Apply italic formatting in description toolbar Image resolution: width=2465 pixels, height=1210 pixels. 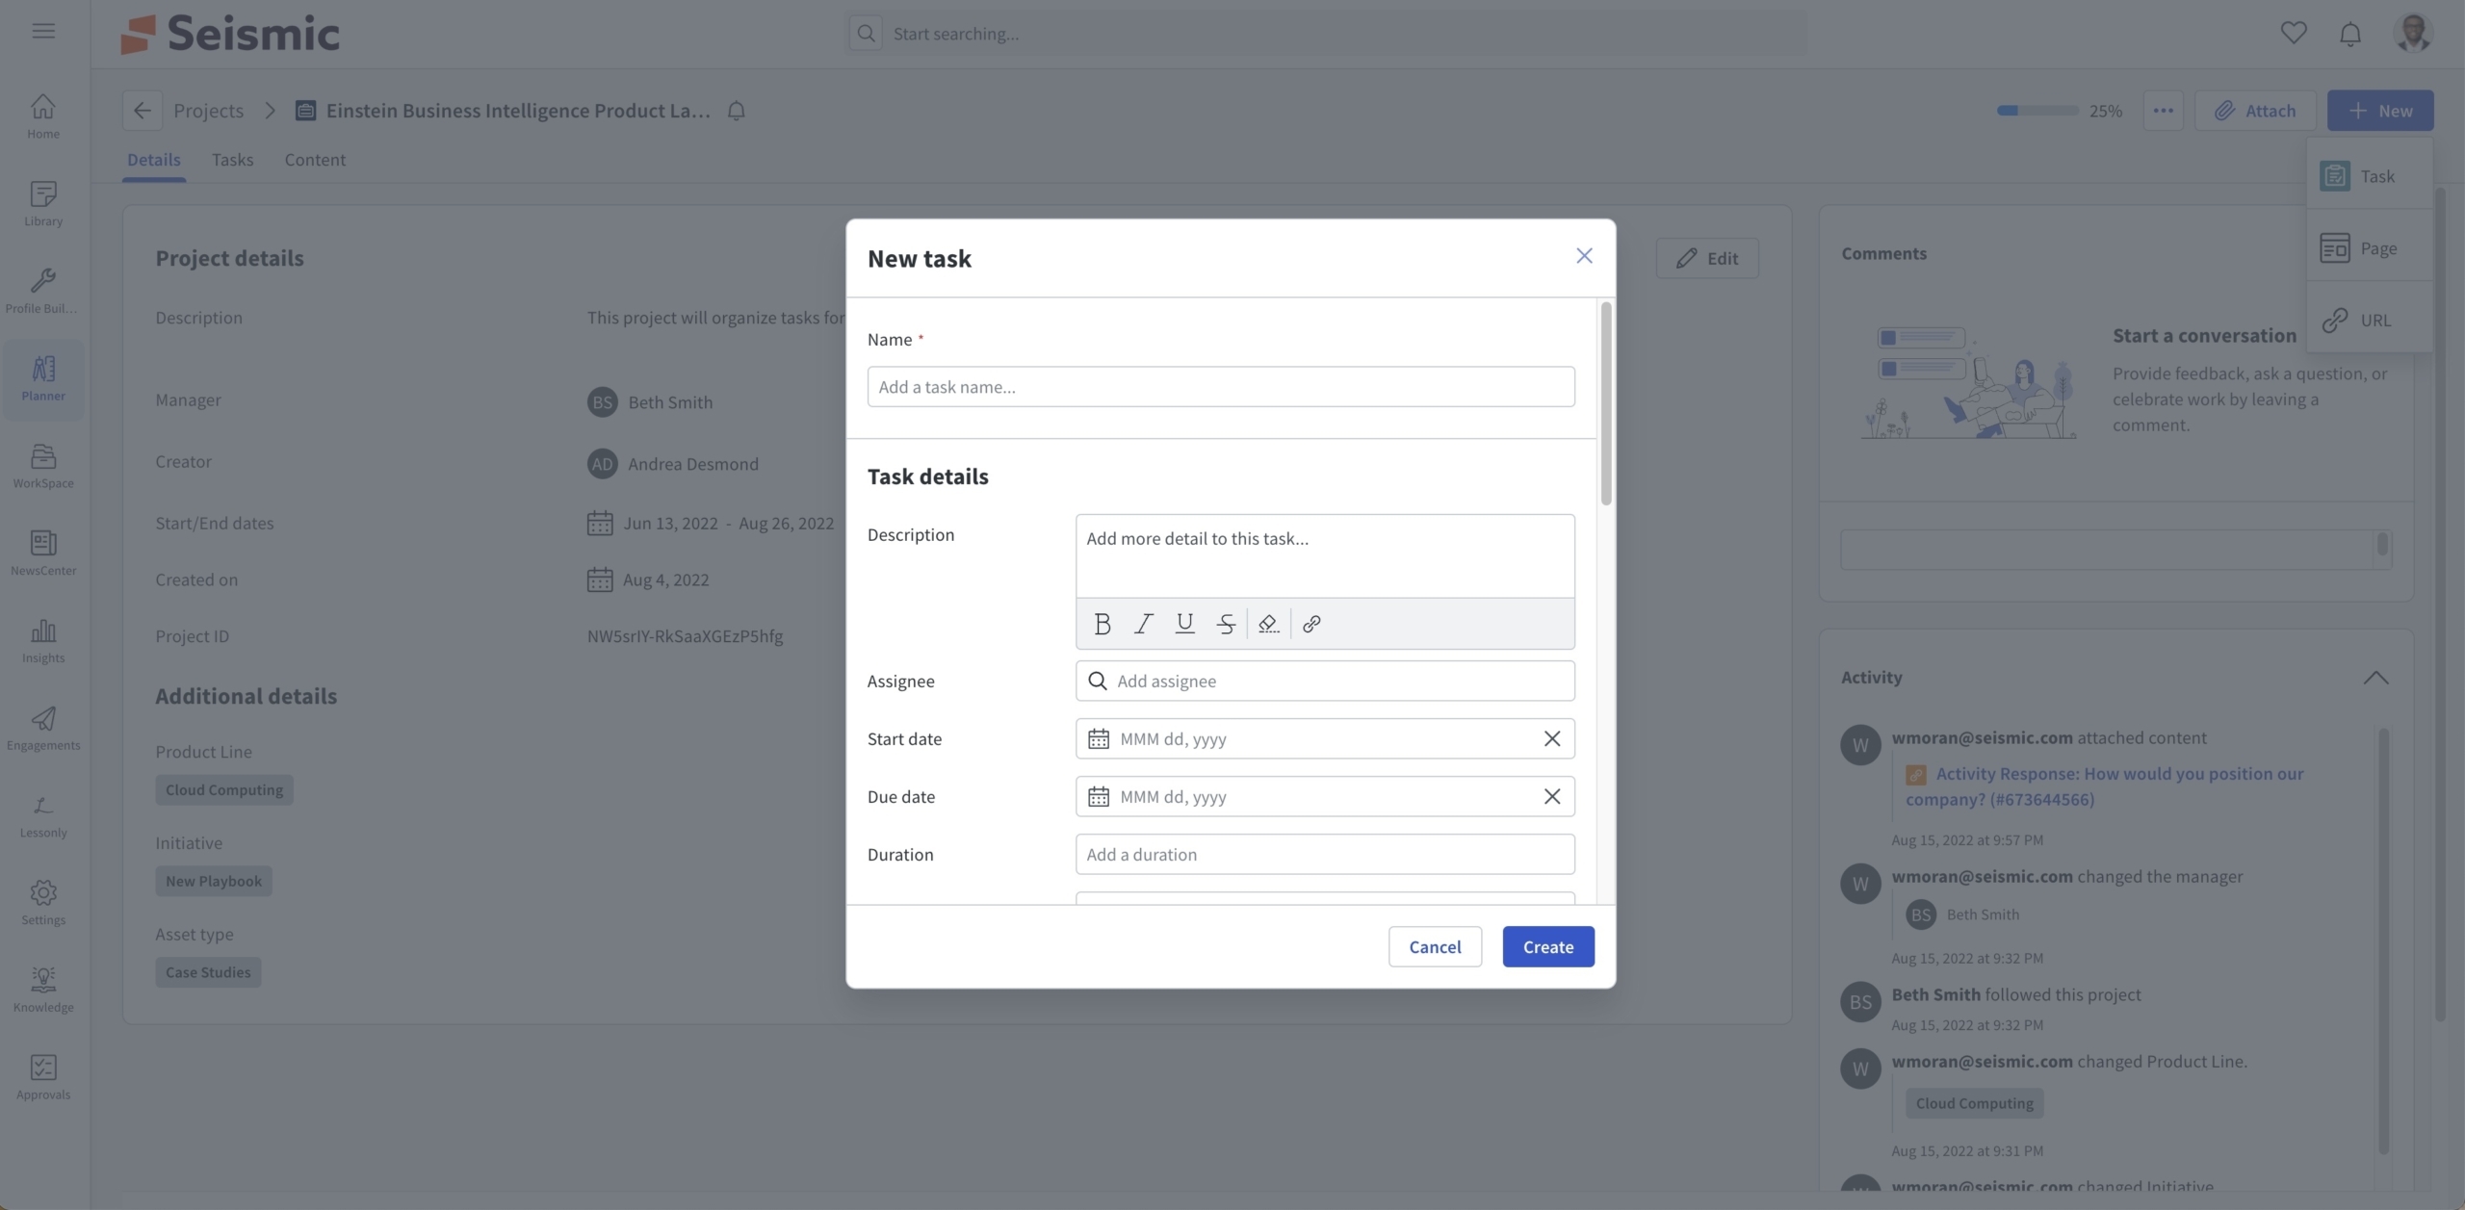[1143, 624]
